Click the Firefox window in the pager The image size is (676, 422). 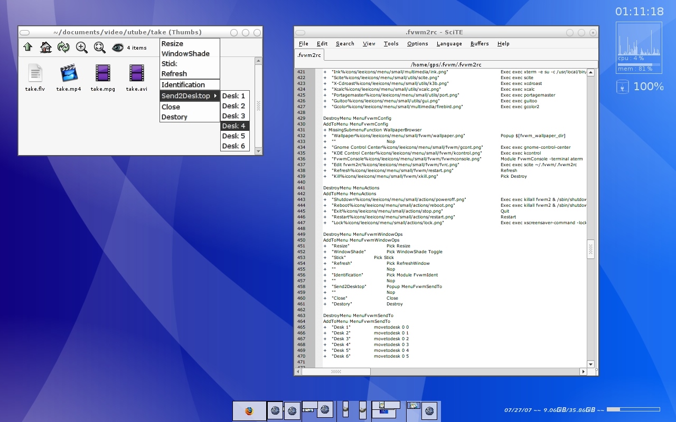click(x=249, y=411)
